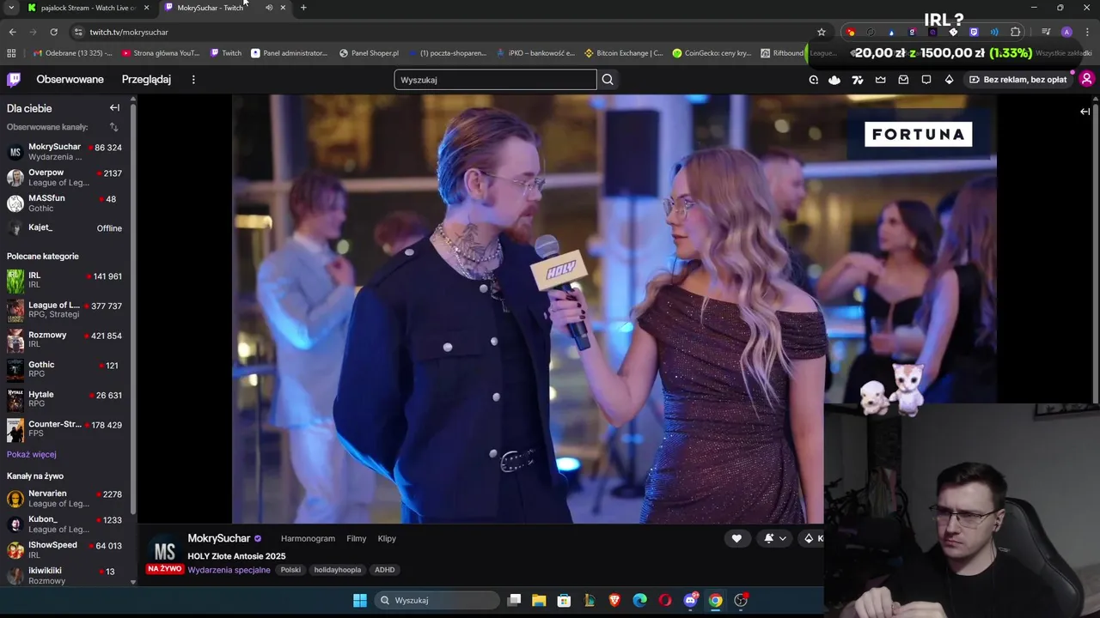Click the Chrome profile avatar

click(1066, 32)
